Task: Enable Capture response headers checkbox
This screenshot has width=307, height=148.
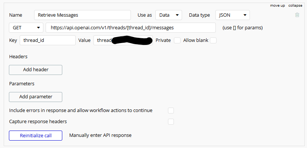Action: click(x=171, y=122)
